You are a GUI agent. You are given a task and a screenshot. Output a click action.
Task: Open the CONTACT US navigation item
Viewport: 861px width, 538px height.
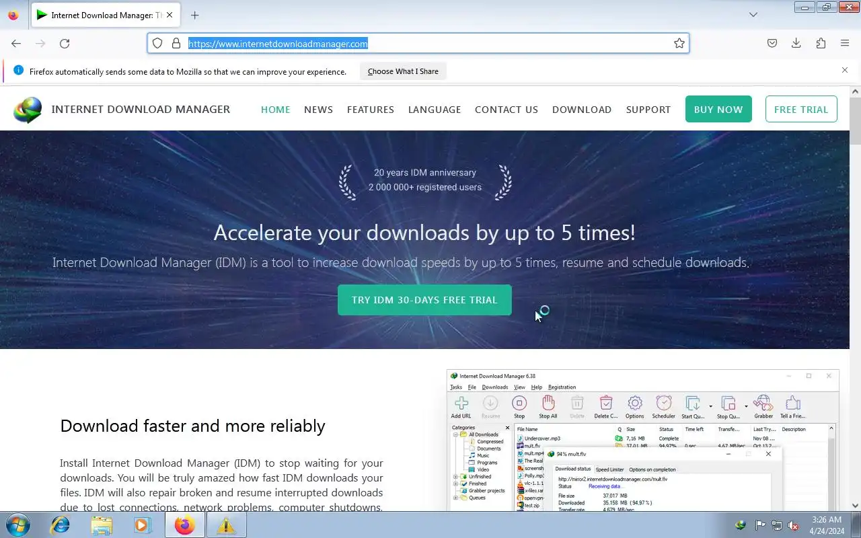tap(507, 110)
